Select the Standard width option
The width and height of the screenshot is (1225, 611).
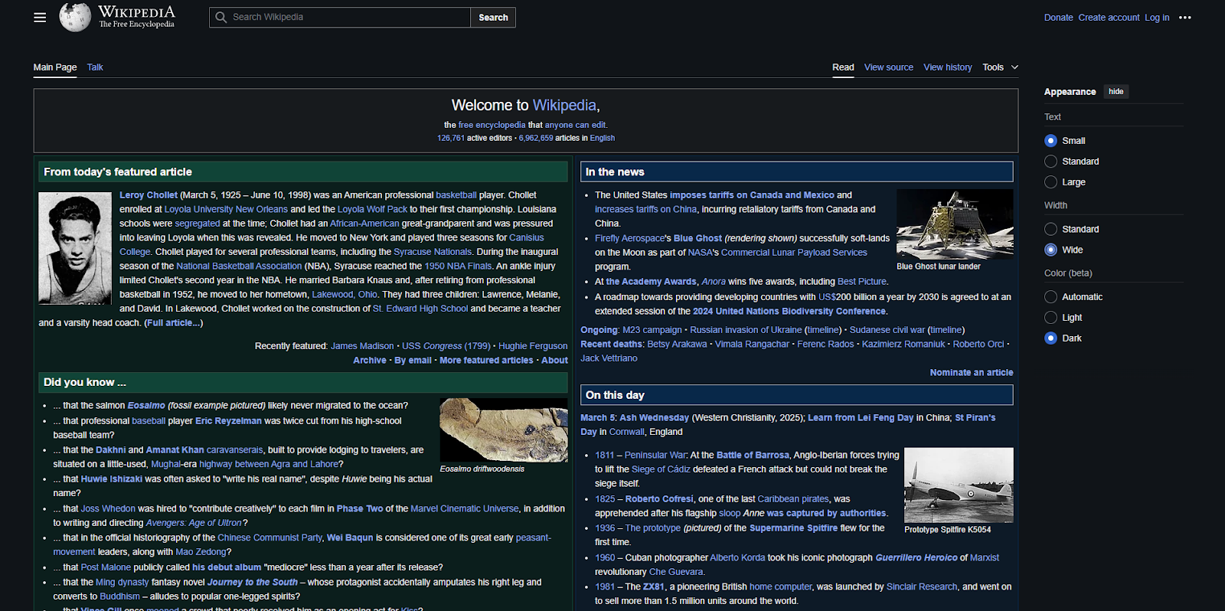[x=1072, y=229]
